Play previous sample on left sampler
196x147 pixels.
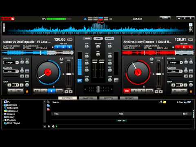tap(22, 76)
